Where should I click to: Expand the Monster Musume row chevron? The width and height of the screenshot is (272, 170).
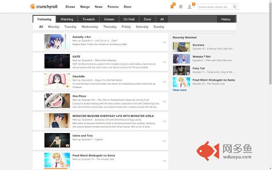[164, 121]
